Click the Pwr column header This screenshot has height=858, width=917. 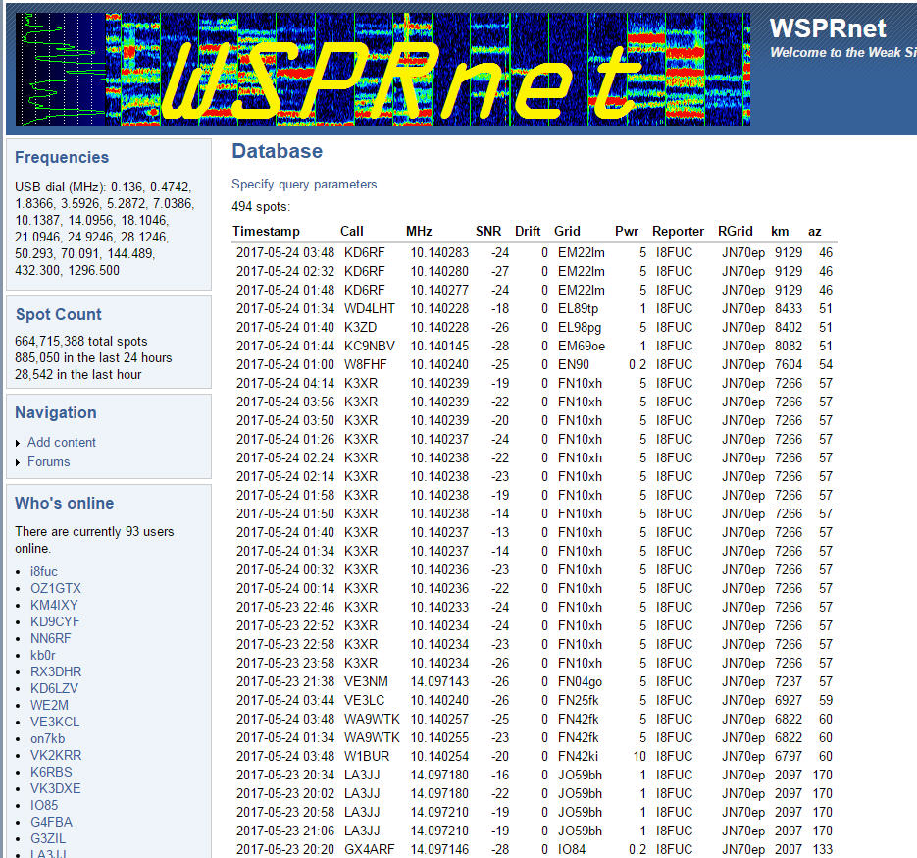[x=627, y=231]
